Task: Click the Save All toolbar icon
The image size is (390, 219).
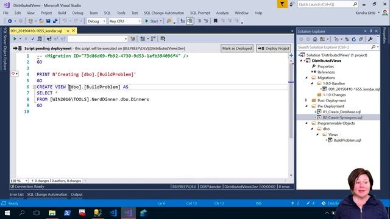Action: [x=55, y=21]
